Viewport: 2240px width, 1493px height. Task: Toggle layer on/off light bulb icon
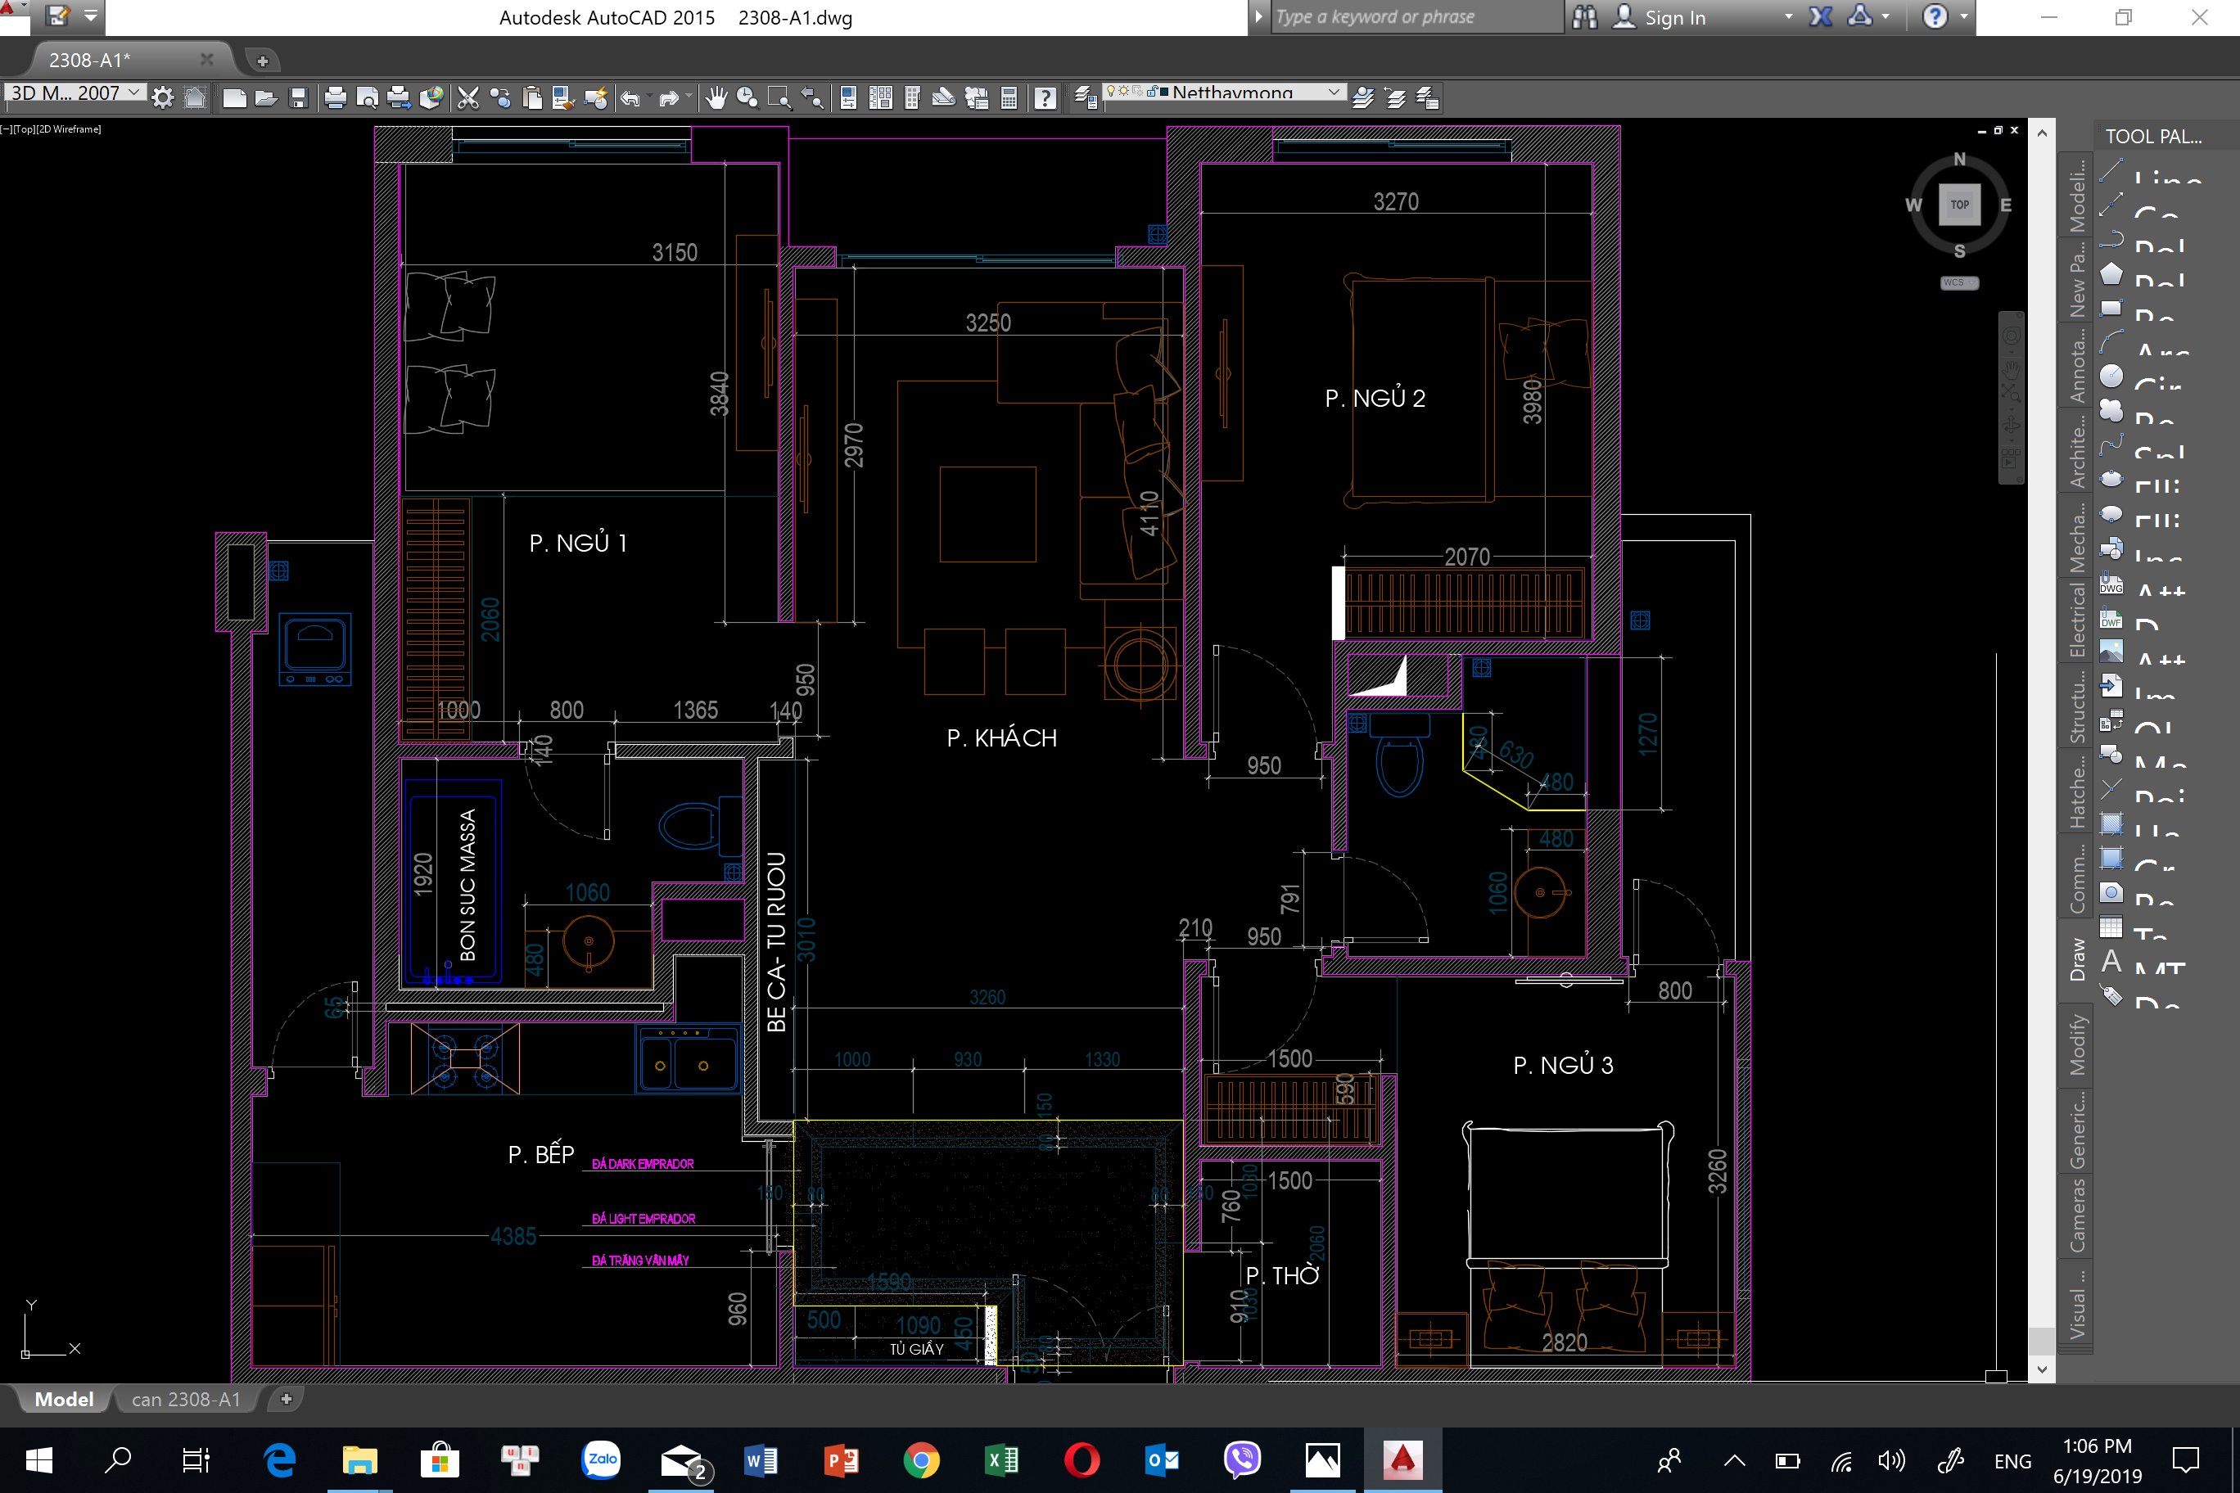click(x=1110, y=92)
